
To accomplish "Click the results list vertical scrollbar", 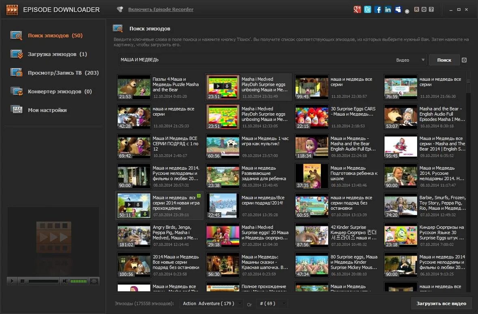I will point(468,181).
